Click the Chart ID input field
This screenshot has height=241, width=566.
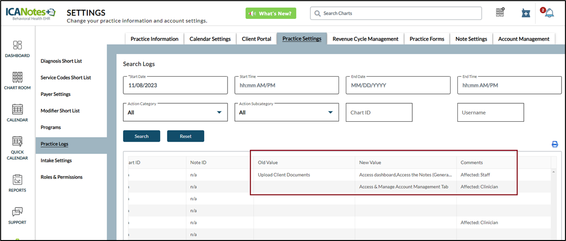point(379,112)
